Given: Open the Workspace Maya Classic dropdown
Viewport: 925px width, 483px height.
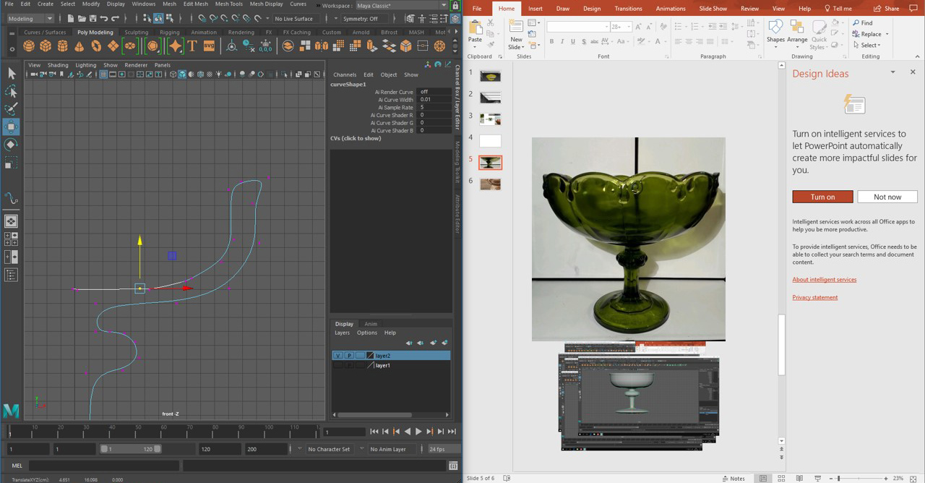Looking at the screenshot, I should click(x=401, y=6).
